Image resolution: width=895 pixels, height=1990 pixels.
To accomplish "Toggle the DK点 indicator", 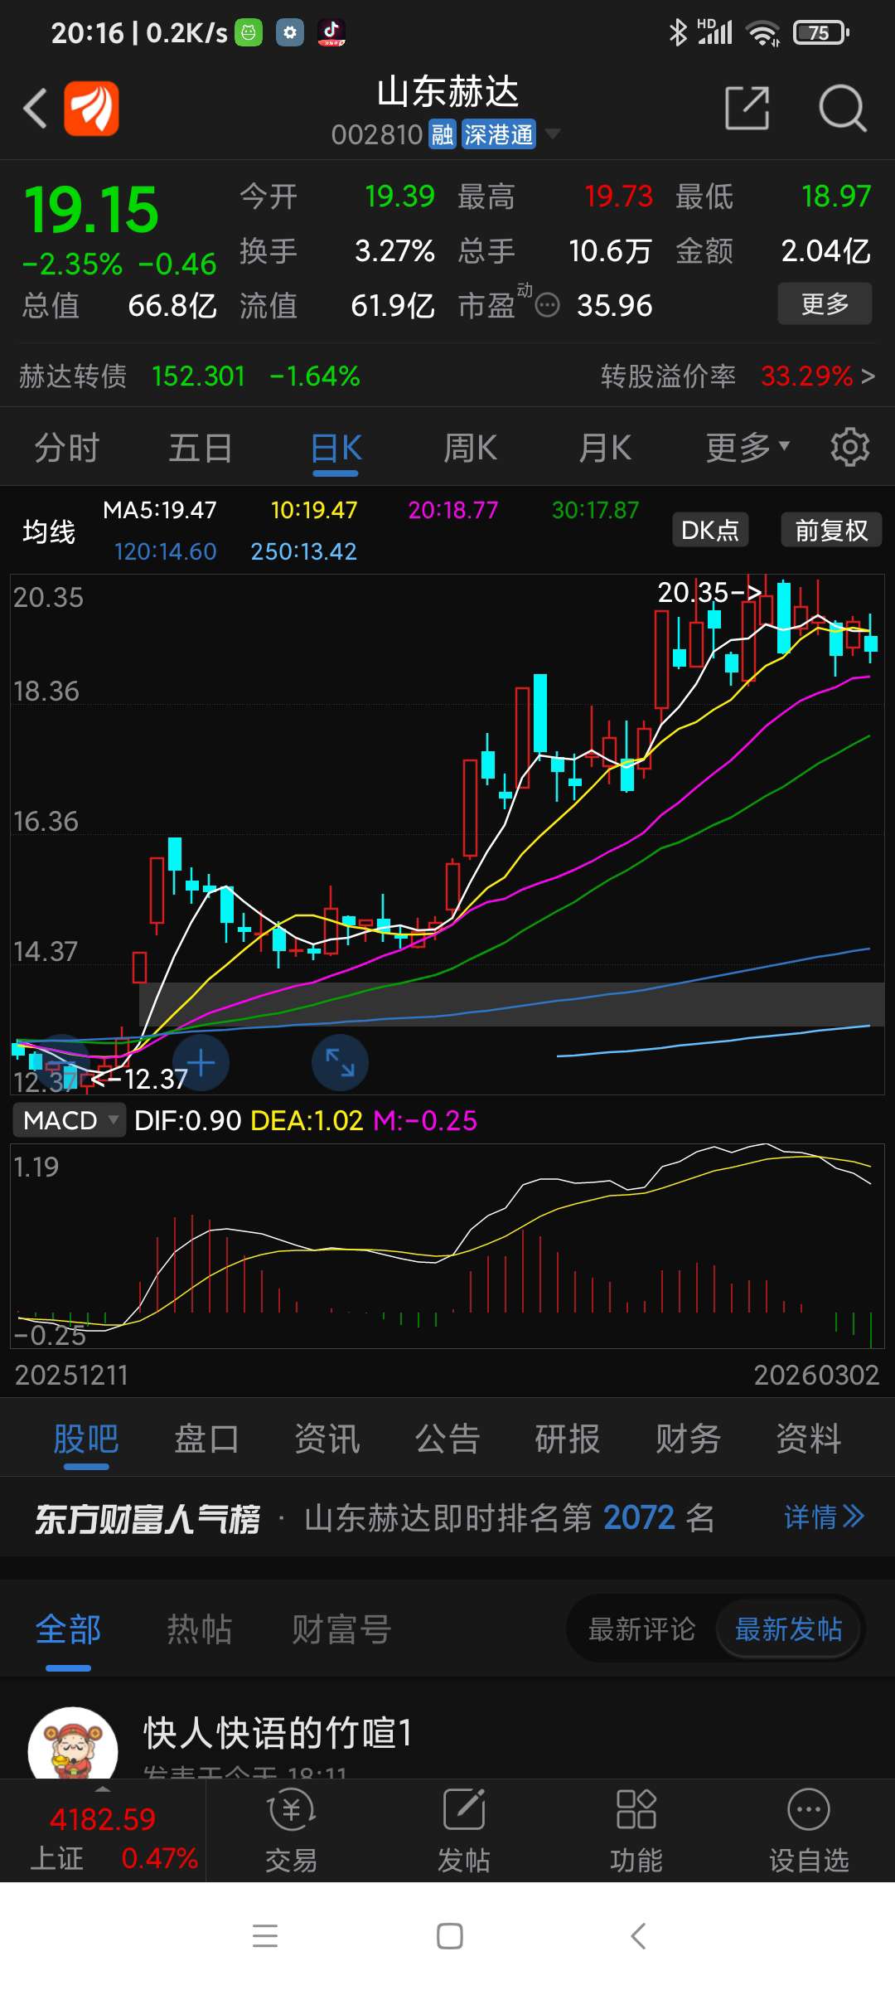I will tap(710, 530).
